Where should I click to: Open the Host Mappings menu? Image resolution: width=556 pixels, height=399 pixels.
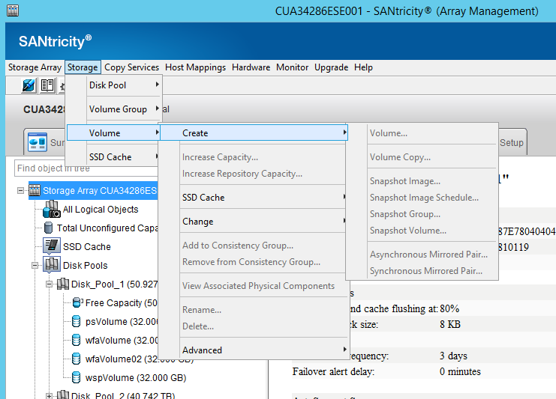coord(195,67)
